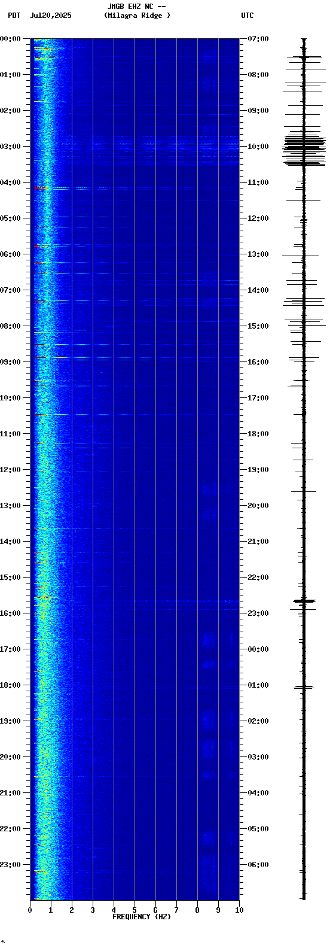Click '08:00' on the UTC axis

coord(258,75)
